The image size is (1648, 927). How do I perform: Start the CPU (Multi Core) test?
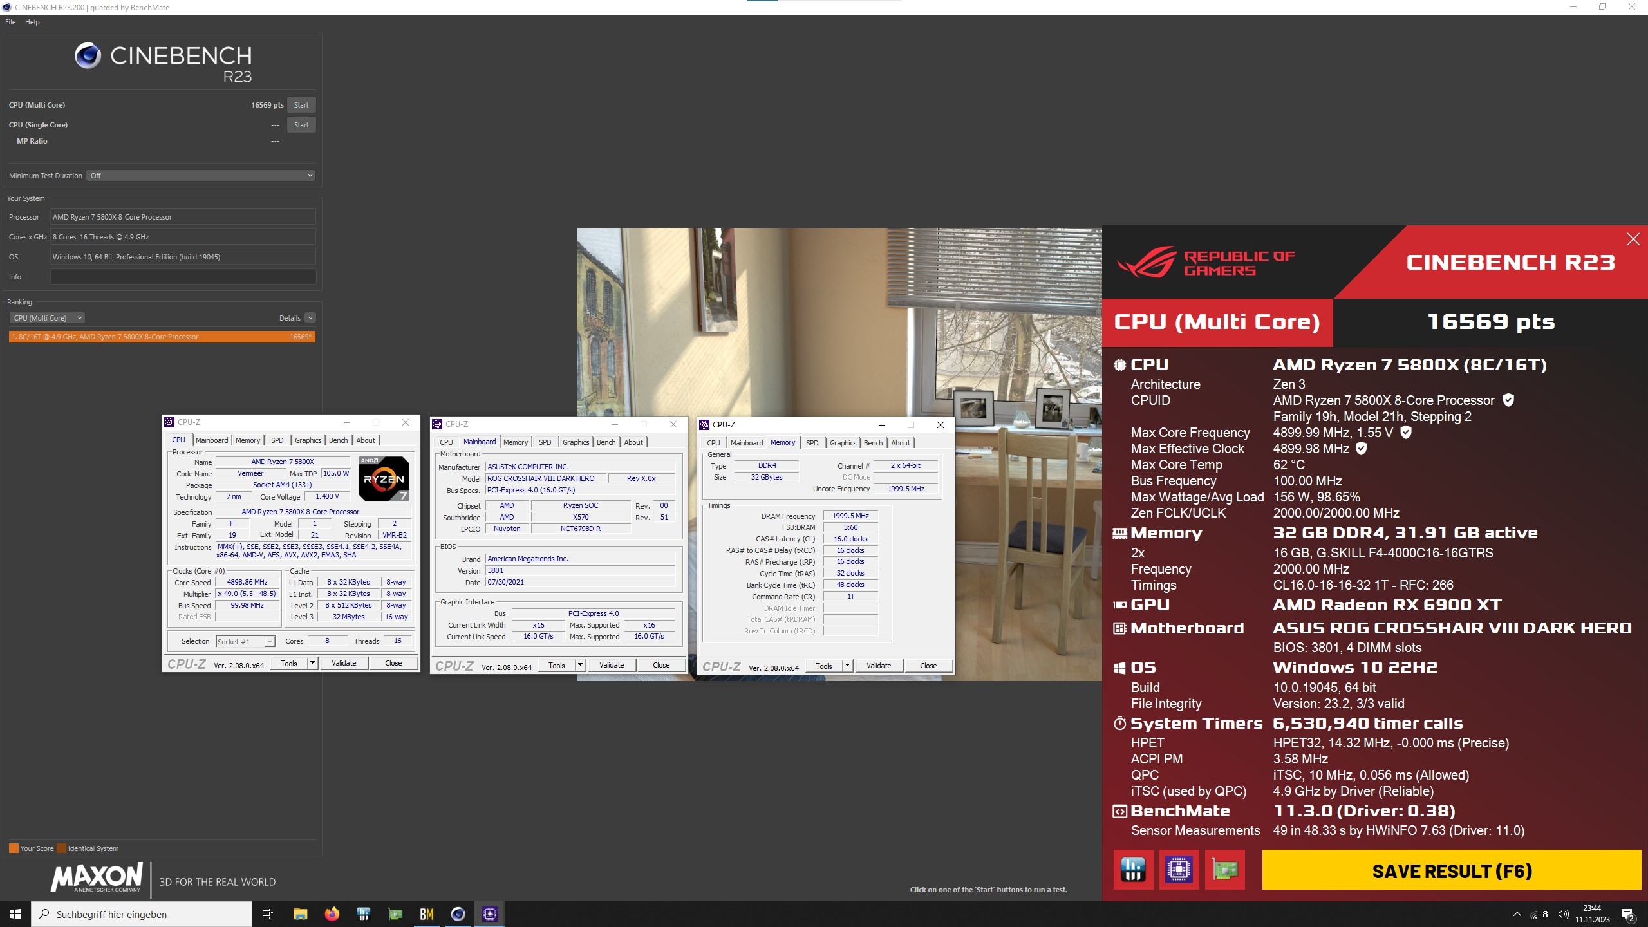coord(301,105)
